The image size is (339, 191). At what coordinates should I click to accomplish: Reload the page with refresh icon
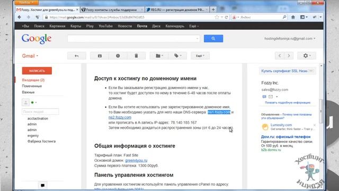click(x=226, y=17)
